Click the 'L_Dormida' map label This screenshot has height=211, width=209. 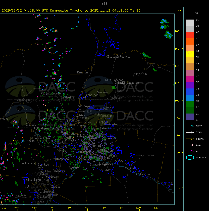(x=143, y=174)
